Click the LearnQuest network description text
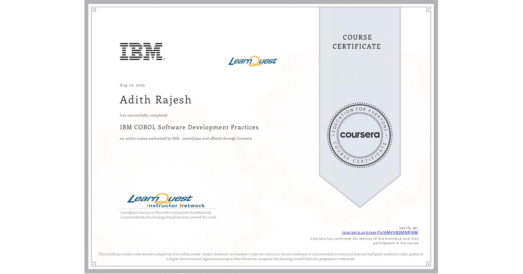 point(168,215)
